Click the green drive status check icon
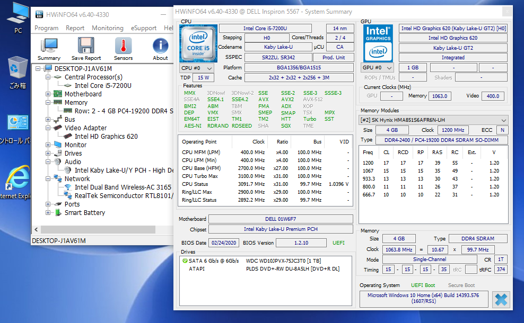This screenshot has height=323, width=524. (x=185, y=261)
